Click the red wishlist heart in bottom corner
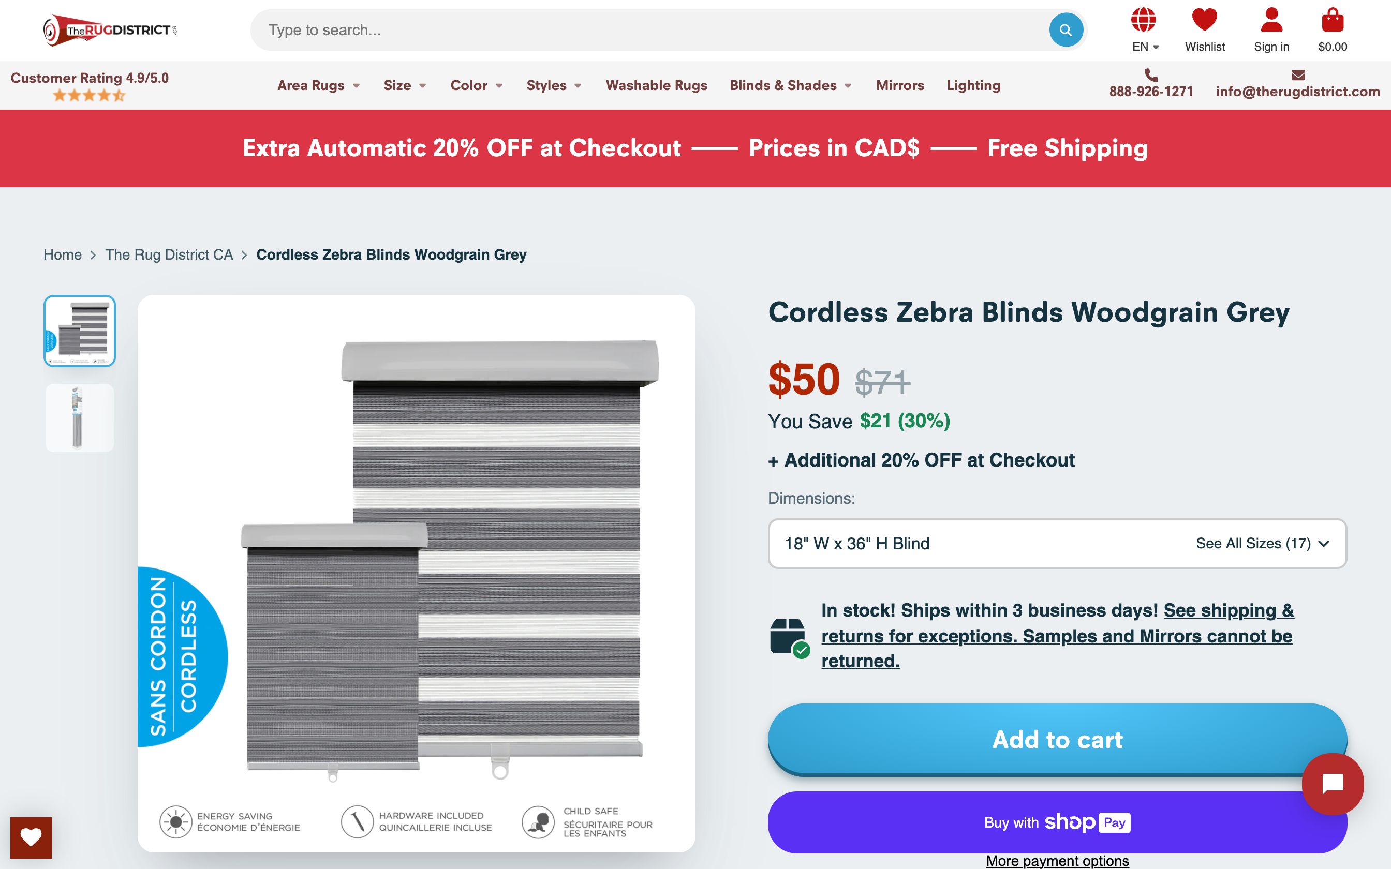 click(32, 838)
